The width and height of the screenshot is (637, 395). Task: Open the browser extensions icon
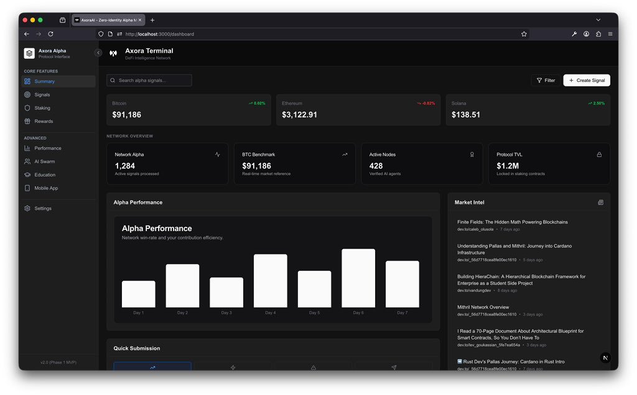598,34
